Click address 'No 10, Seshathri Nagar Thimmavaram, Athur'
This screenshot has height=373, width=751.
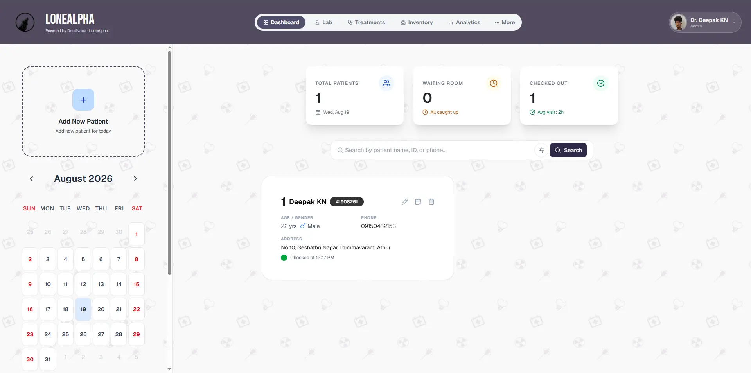tap(336, 247)
